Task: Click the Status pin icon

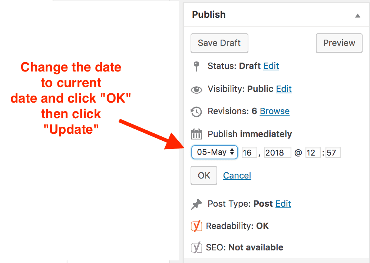Action: coord(196,67)
